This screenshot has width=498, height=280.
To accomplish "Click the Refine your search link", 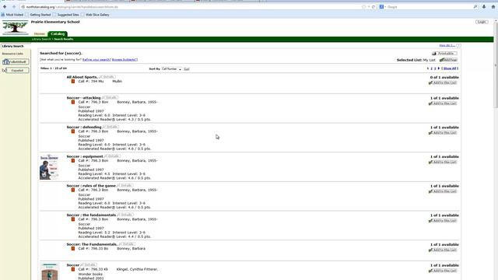I will pos(96,60).
